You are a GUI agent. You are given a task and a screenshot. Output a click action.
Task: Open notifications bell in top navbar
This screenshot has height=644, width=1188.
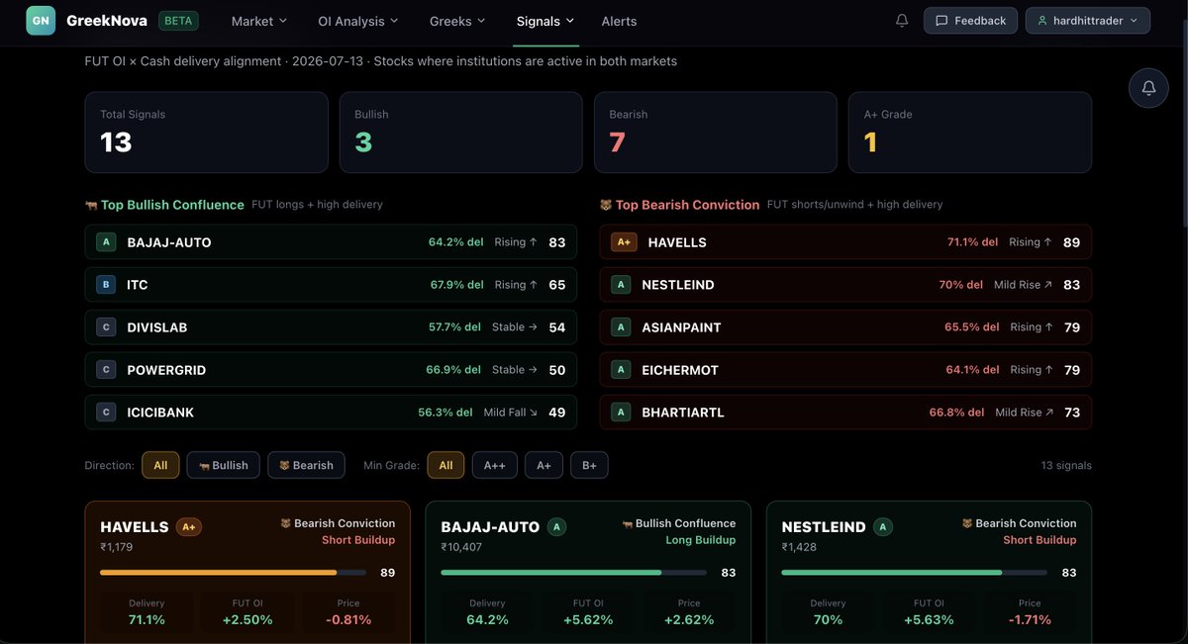(x=902, y=21)
